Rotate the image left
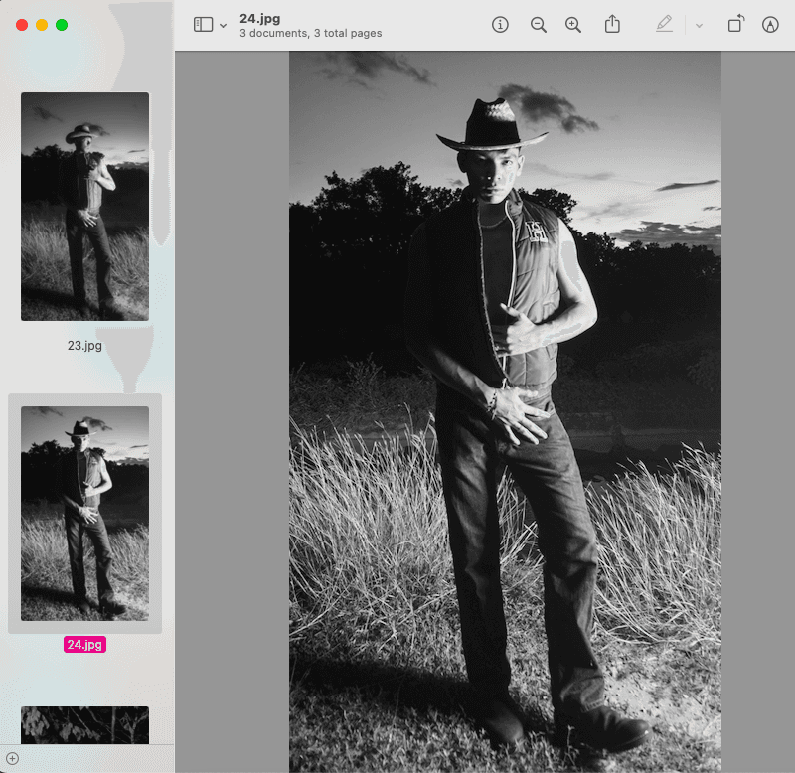 pos(735,23)
